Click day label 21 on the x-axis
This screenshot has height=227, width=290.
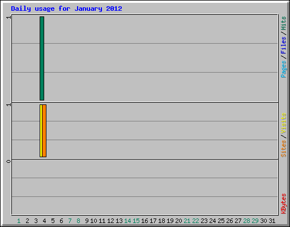click(x=187, y=221)
